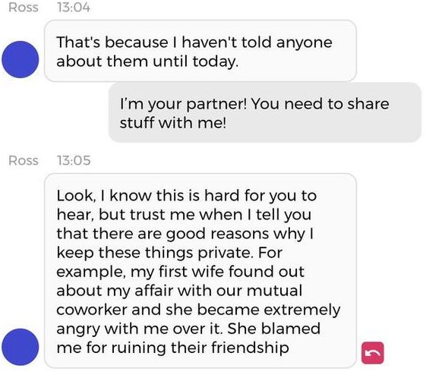Screen dimensions: 426x372
Task: Click the text 'stuff with me!'
Action: click(x=173, y=123)
